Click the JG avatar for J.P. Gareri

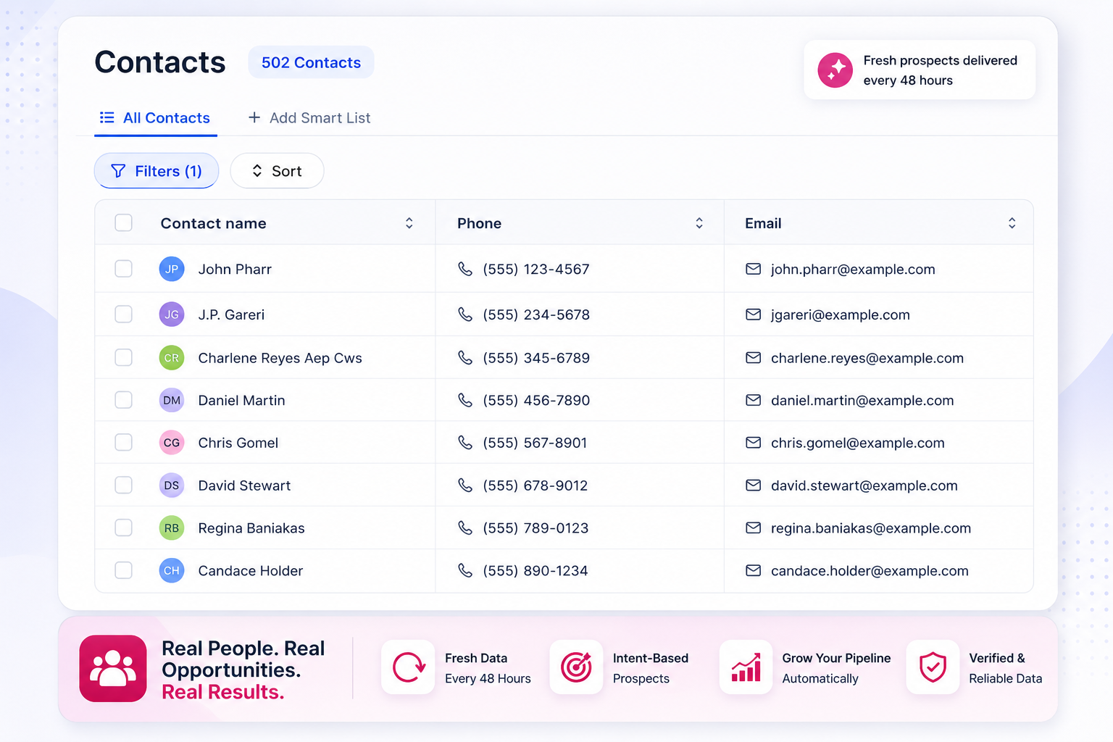click(172, 314)
